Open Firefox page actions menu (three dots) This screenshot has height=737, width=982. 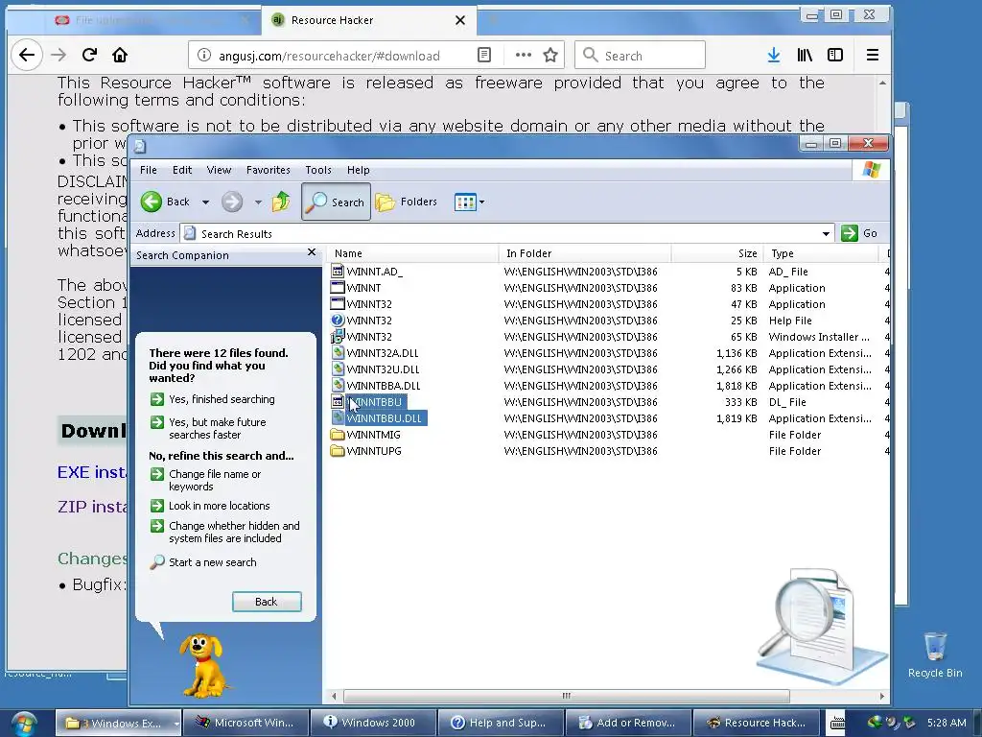[x=523, y=55]
